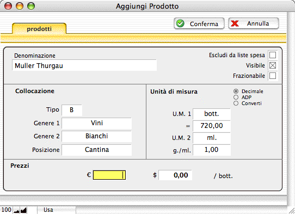
Task: Enable the Frazionabile checkbox
Action: point(273,76)
